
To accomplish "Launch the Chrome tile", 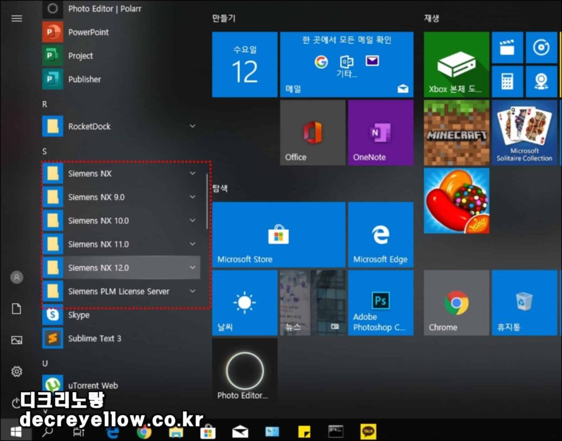I will tap(456, 303).
